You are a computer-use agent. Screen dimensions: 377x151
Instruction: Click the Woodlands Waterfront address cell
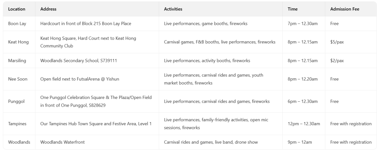(62, 142)
